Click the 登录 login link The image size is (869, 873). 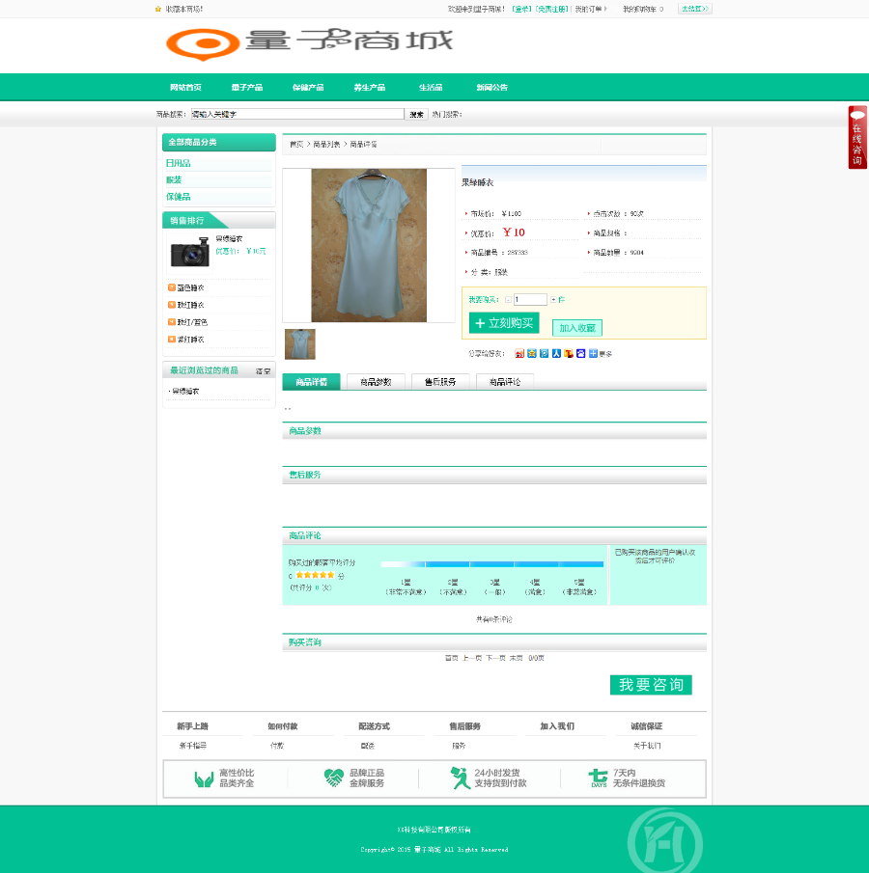[521, 9]
